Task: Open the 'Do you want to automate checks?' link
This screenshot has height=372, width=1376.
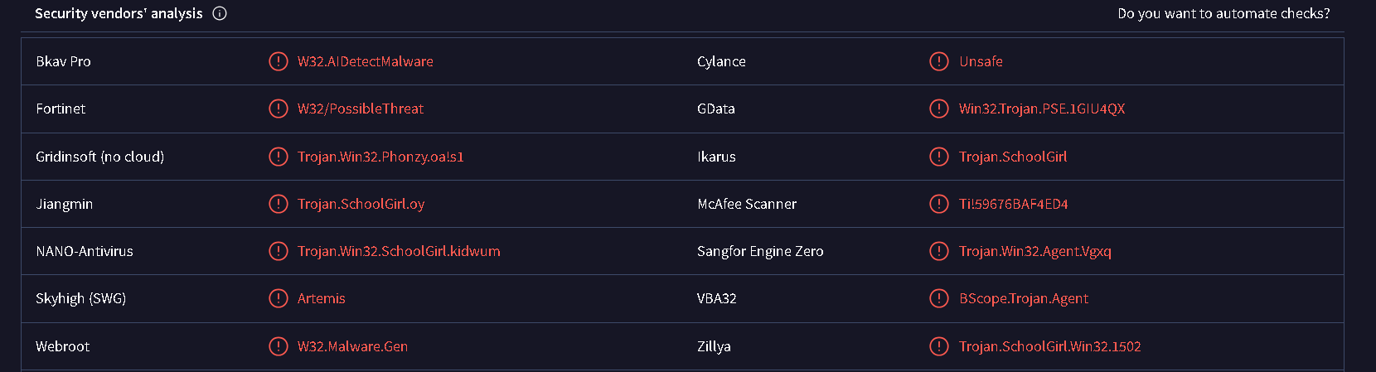Action: [1223, 13]
